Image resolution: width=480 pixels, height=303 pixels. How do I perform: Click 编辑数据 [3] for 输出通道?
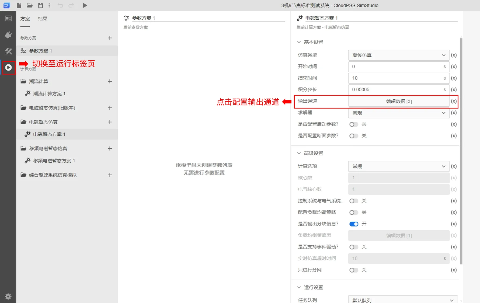coord(399,101)
